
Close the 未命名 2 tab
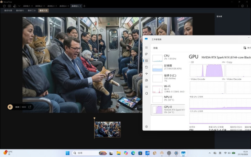pos(44,6)
